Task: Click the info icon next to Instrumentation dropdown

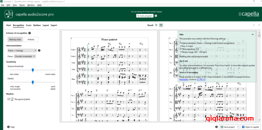Action: 39,50
